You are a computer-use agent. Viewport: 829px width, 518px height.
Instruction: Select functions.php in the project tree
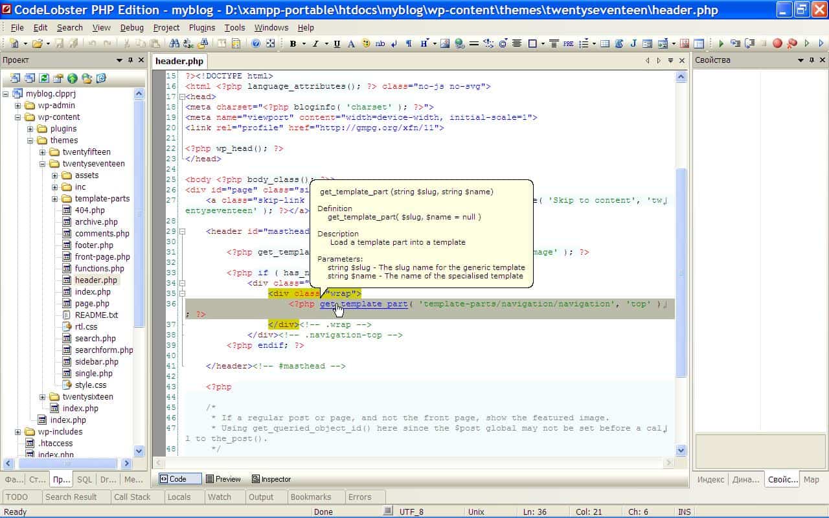coord(99,269)
